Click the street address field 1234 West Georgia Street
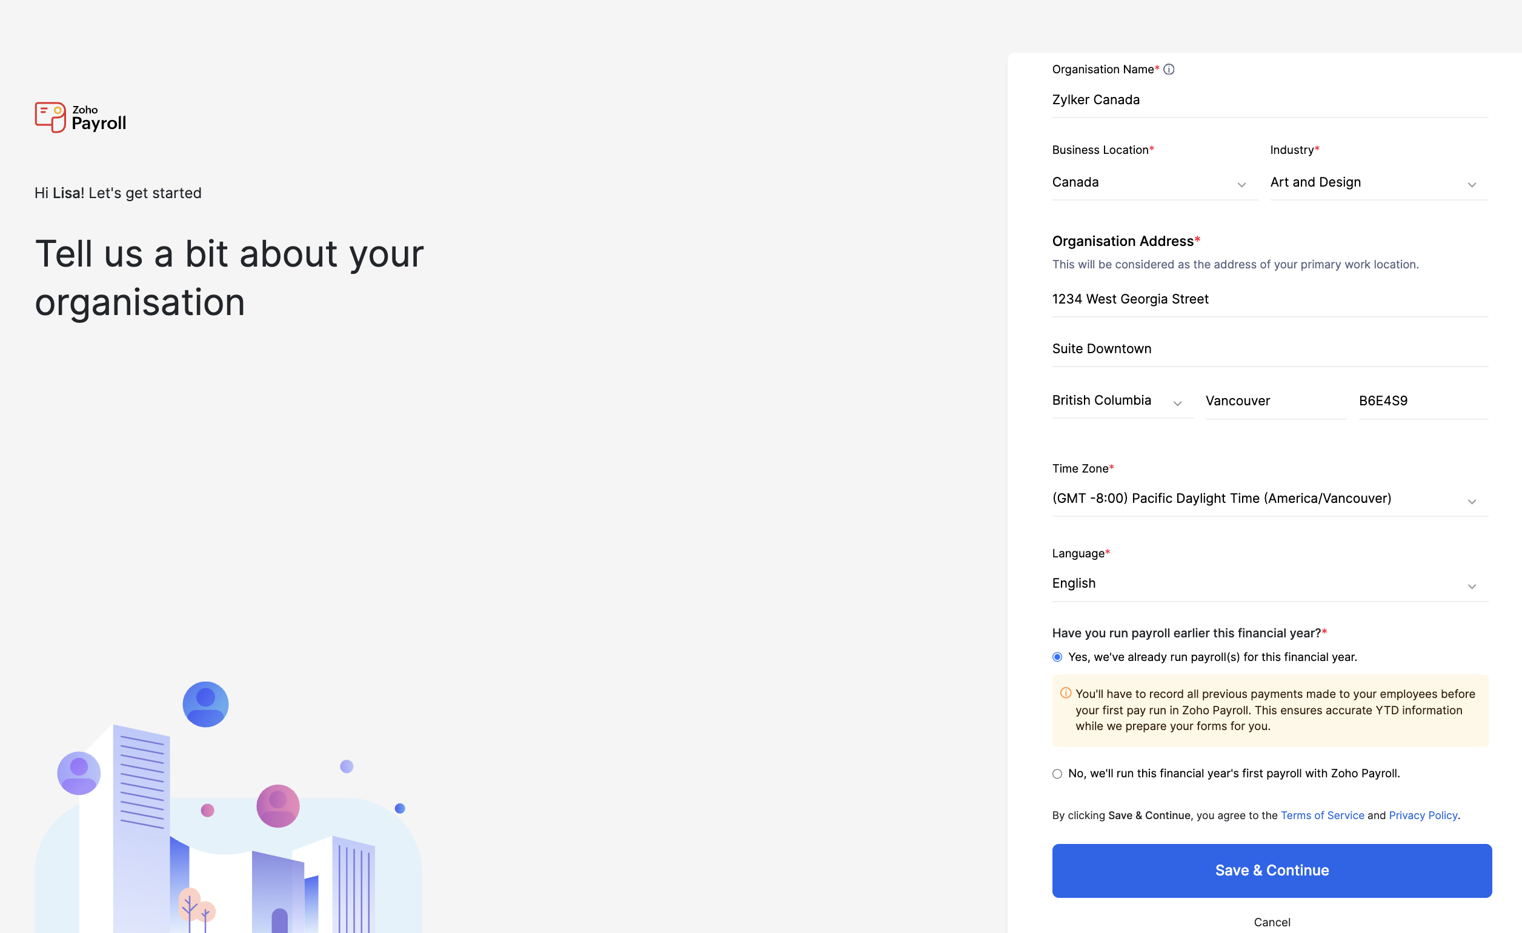Screen dimensions: 1522x933 click(x=1269, y=299)
